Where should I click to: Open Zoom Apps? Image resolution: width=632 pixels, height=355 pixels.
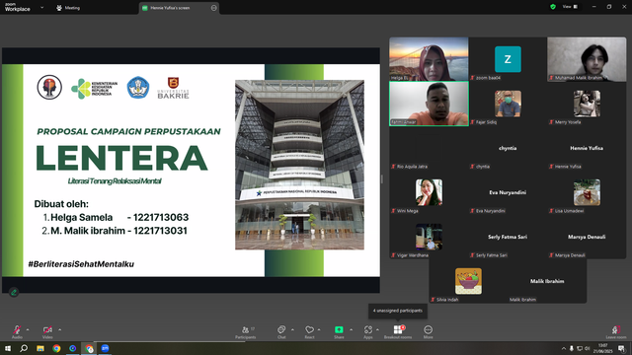368,331
